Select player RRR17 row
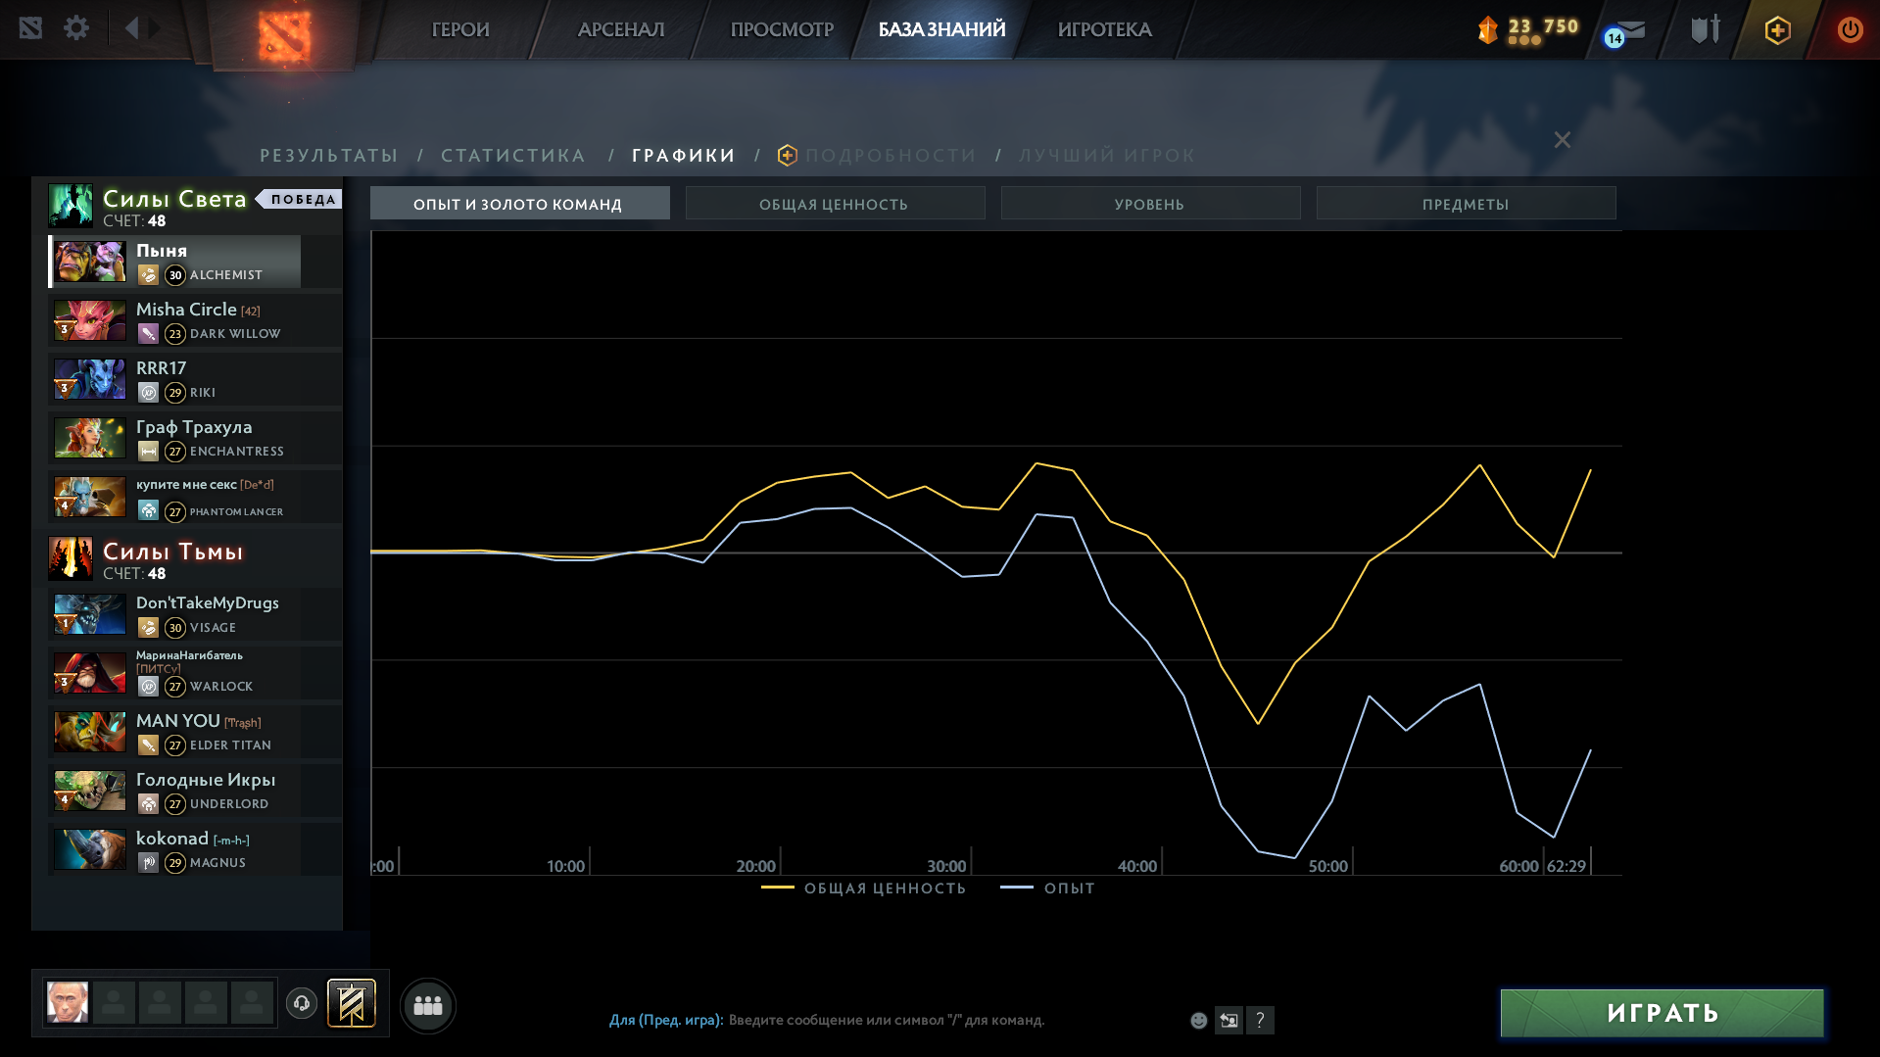The width and height of the screenshot is (1880, 1057). click(x=195, y=379)
